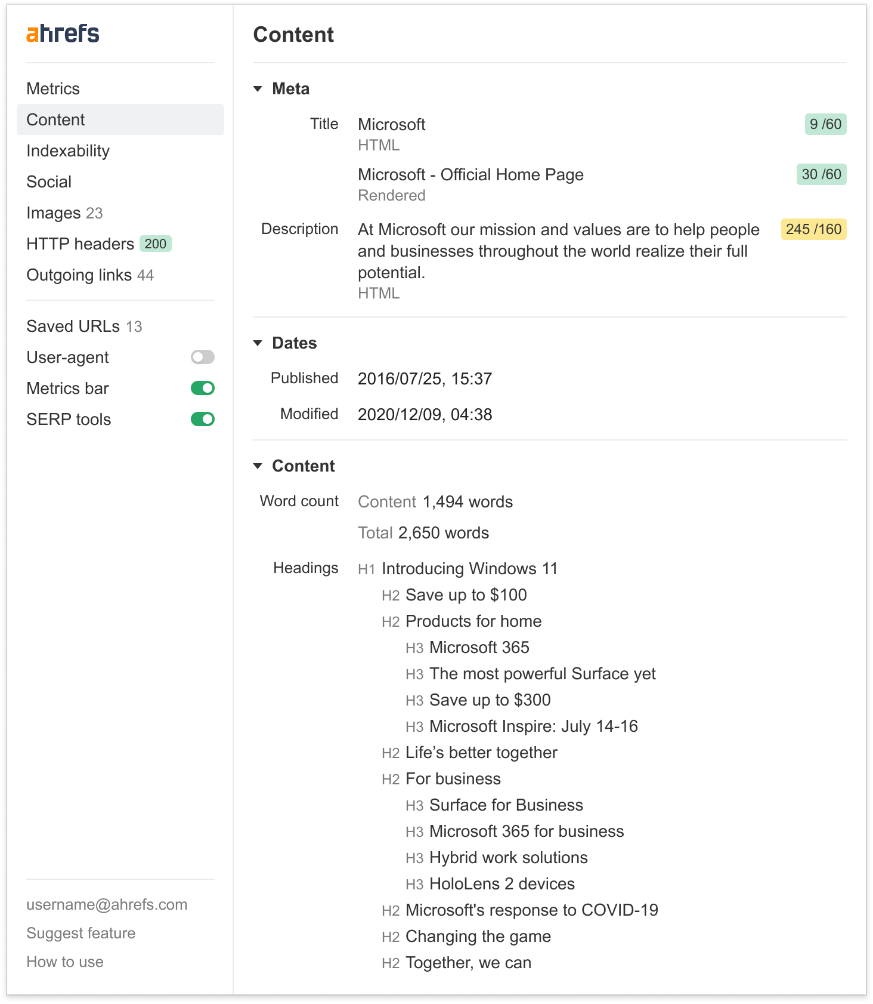Open the How to use link
Image resolution: width=873 pixels, height=1004 pixels.
tap(65, 962)
